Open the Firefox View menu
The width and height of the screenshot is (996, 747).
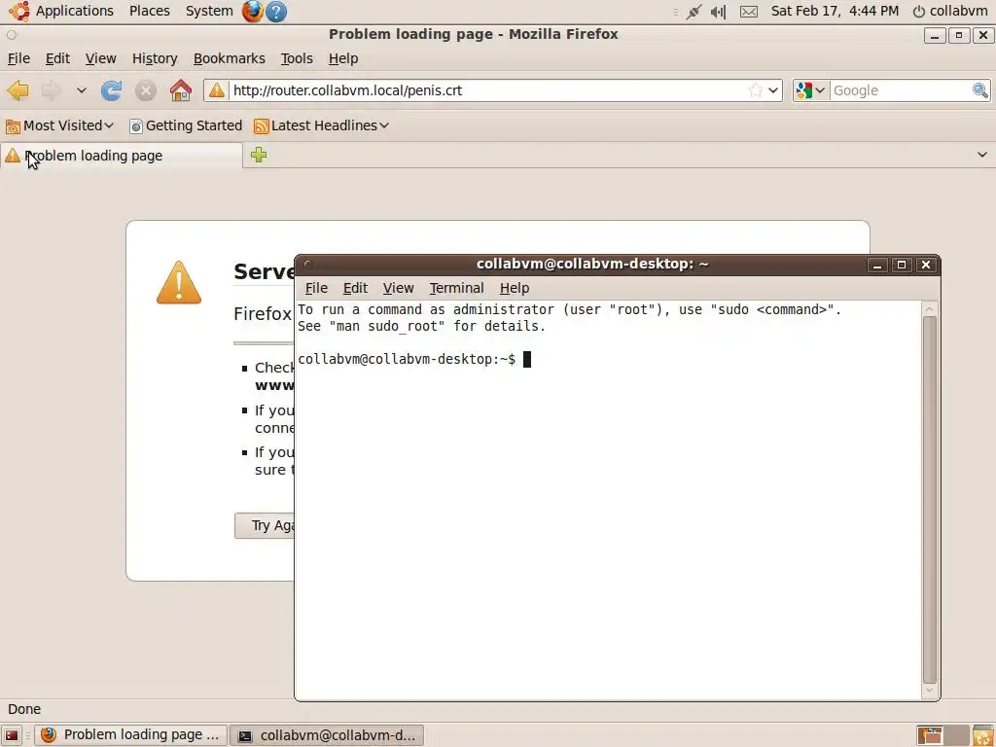click(x=100, y=58)
